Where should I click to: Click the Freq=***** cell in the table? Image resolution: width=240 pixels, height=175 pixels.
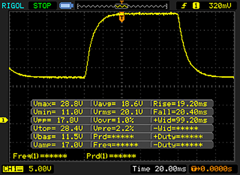(116, 145)
